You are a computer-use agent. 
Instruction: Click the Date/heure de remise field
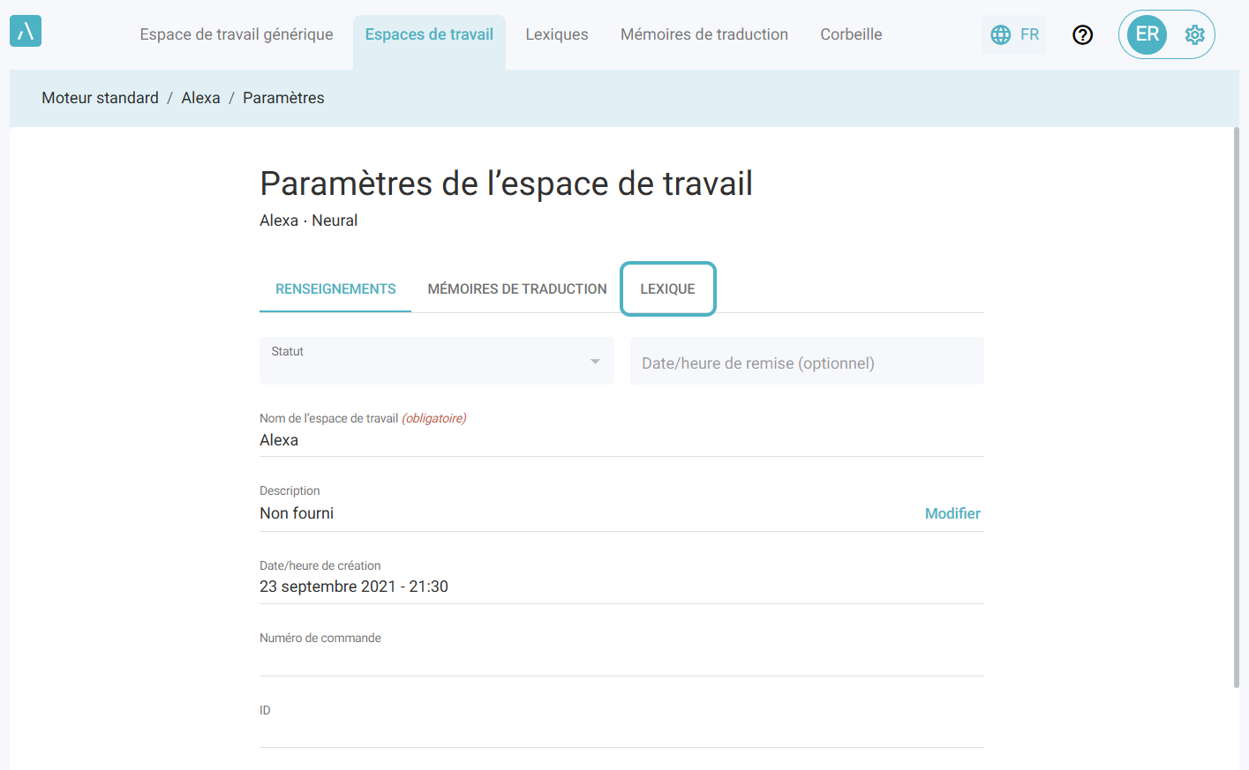(806, 363)
